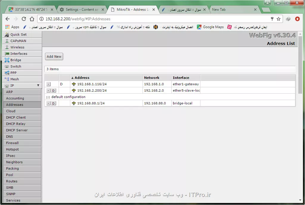The image size is (305, 205).
Task: Close the Settings tab
Action: [x=103, y=10]
